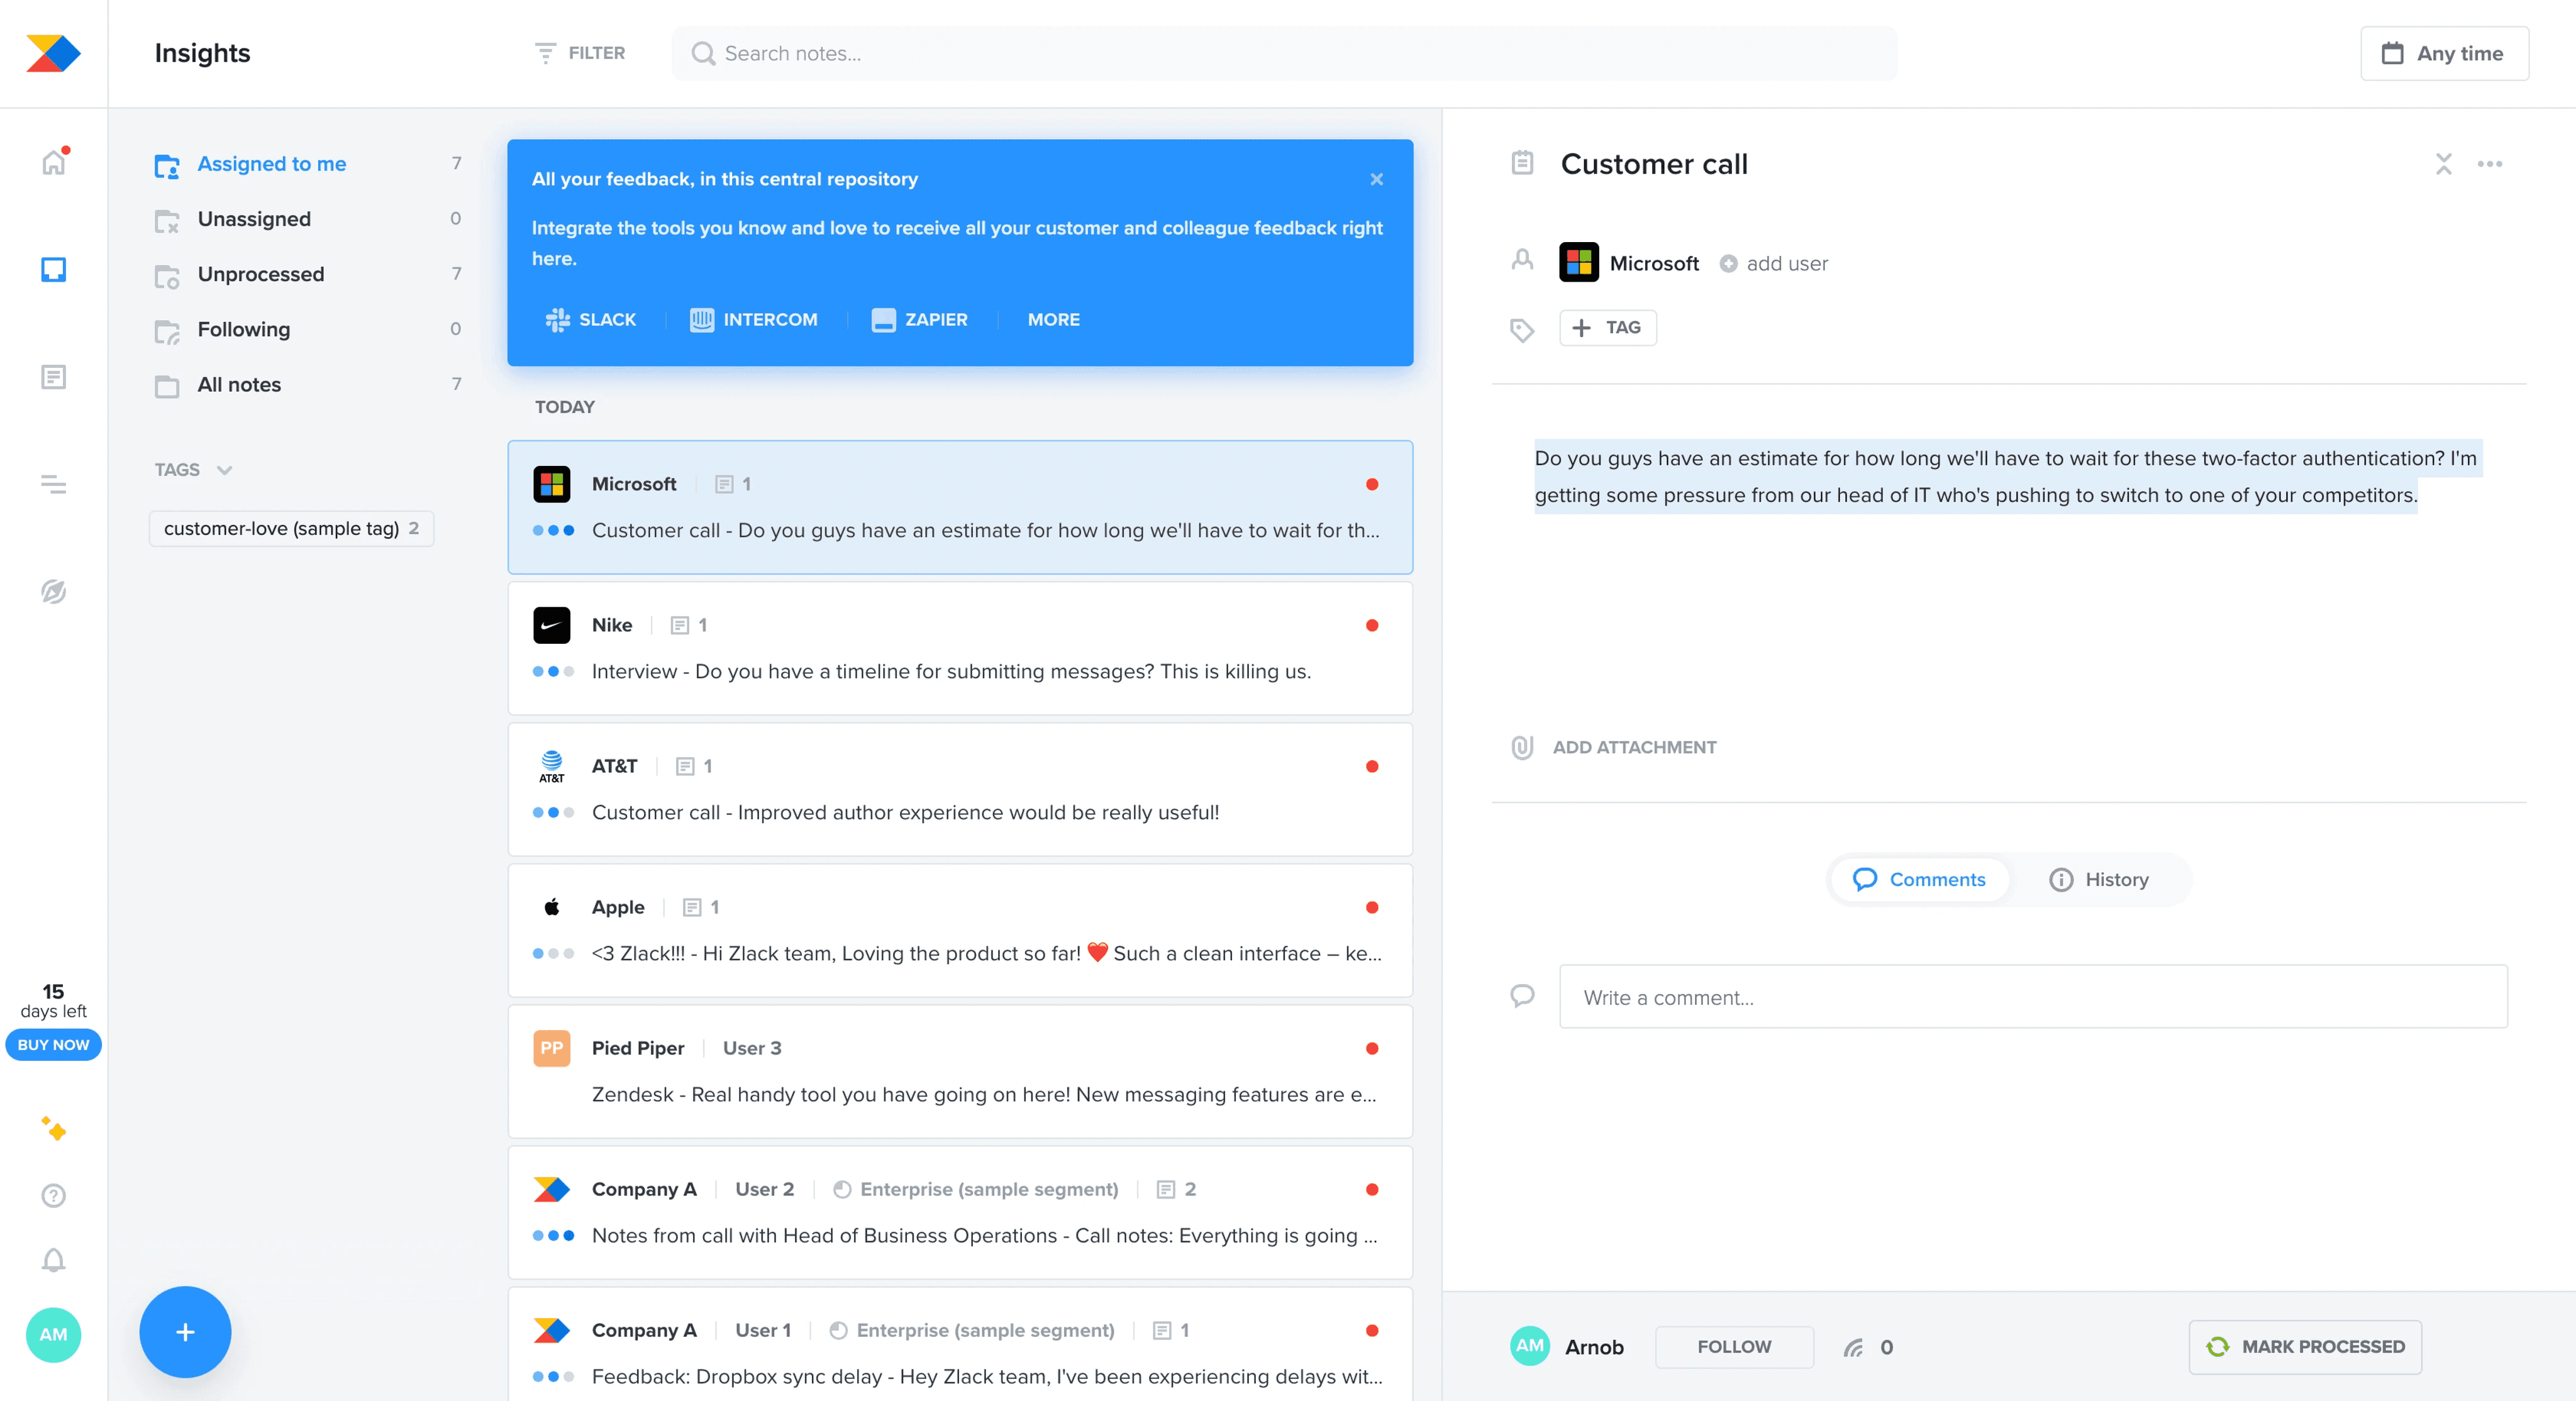Open the notifications bell icon
The width and height of the screenshot is (2576, 1401).
(53, 1260)
